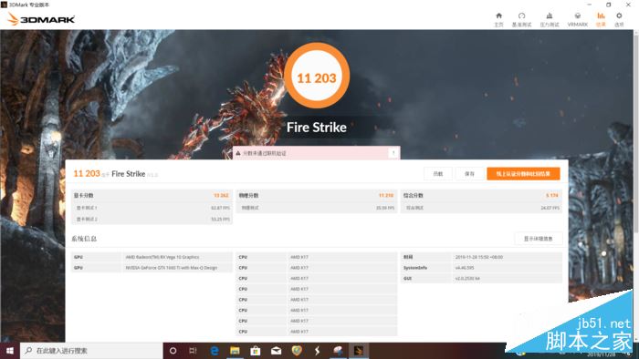Click the time value 2019-11-28 15:50
Image resolution: width=639 pixels, height=359 pixels.
pyautogui.click(x=479, y=257)
